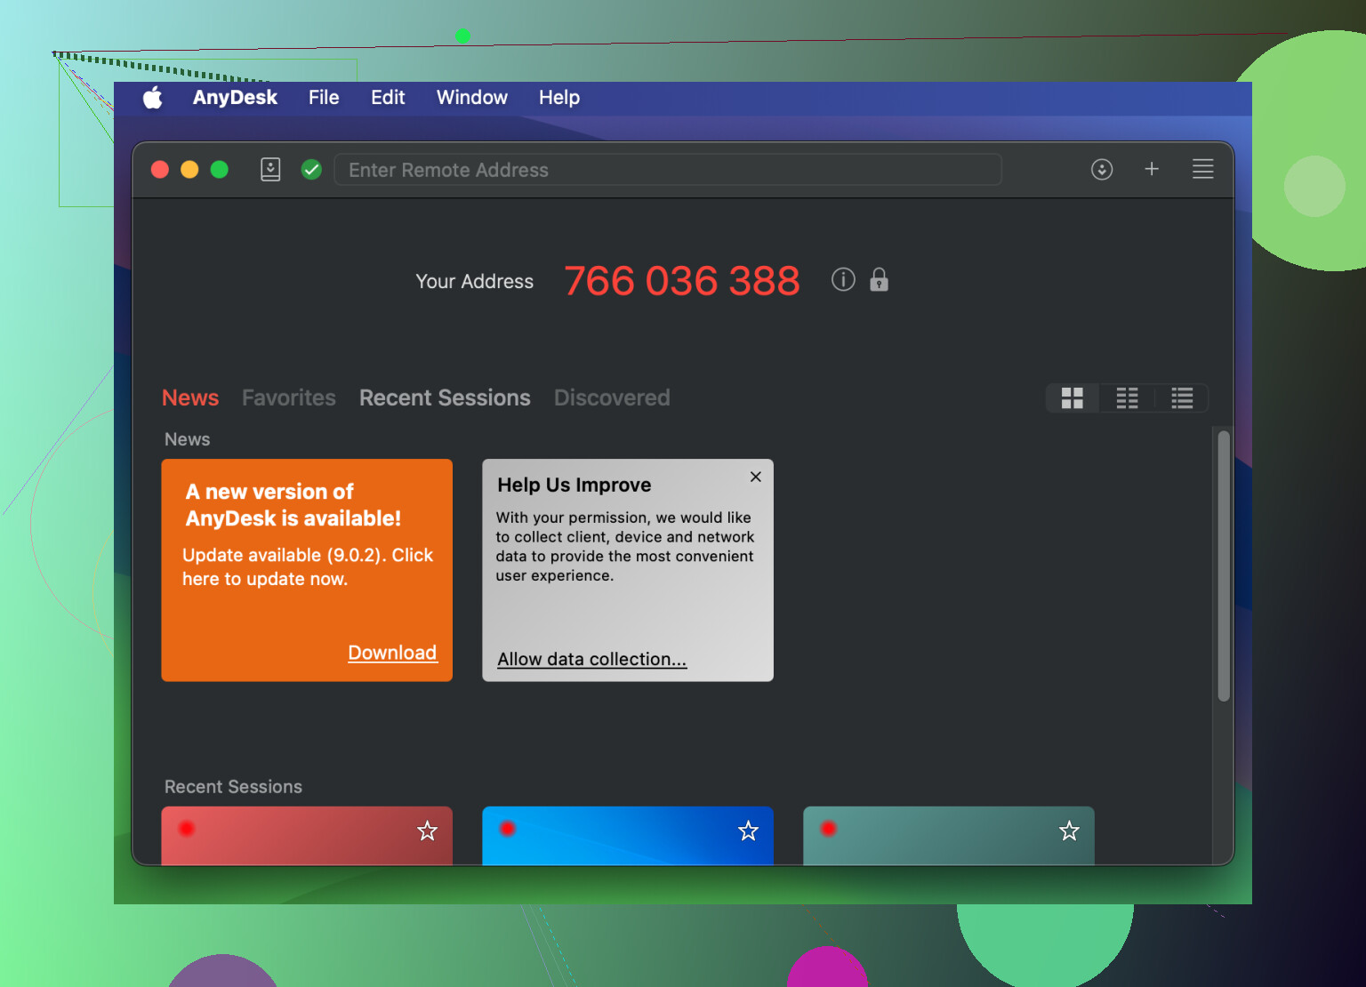The image size is (1366, 987).
Task: Click the Enter Remote Address field
Action: tap(668, 169)
